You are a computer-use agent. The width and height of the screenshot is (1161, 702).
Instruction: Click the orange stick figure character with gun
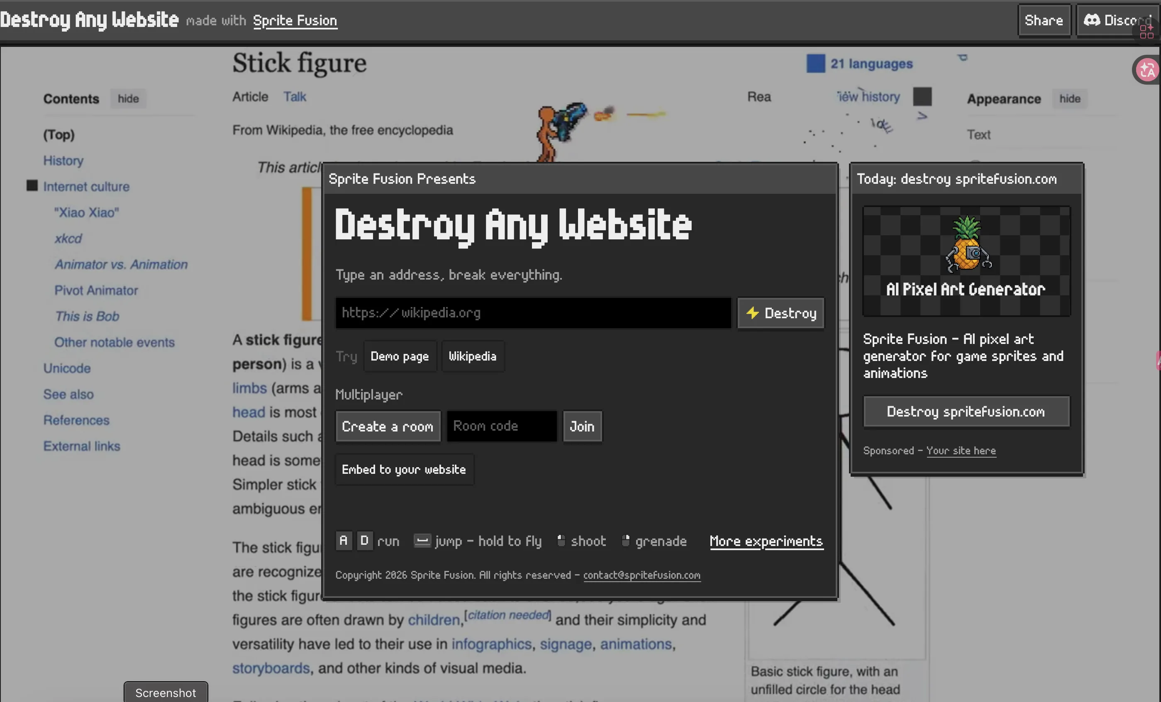[x=561, y=133]
